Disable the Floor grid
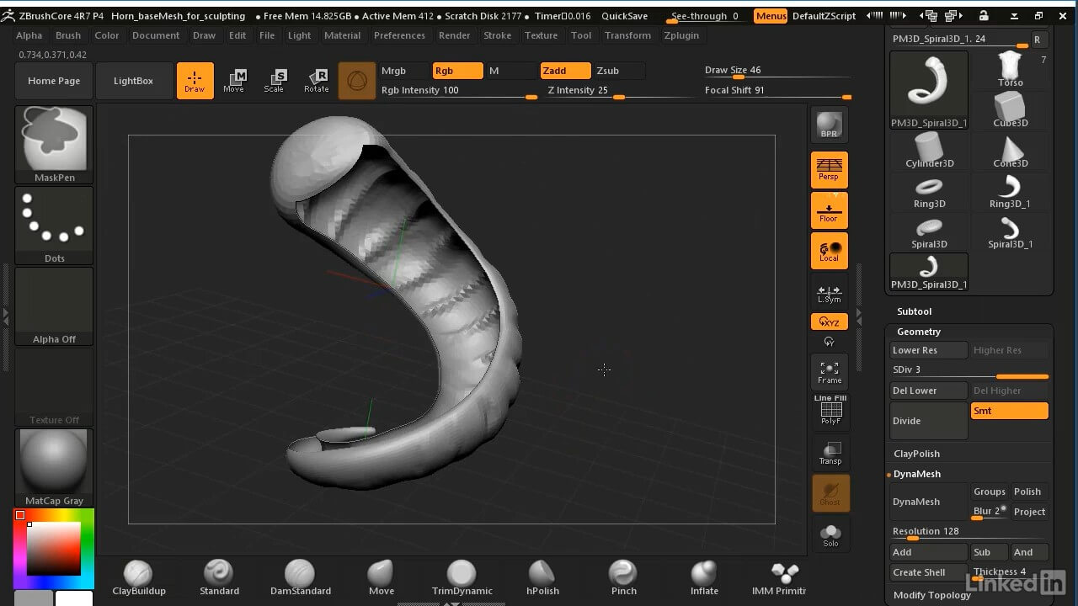This screenshot has height=606, width=1078. pyautogui.click(x=830, y=210)
